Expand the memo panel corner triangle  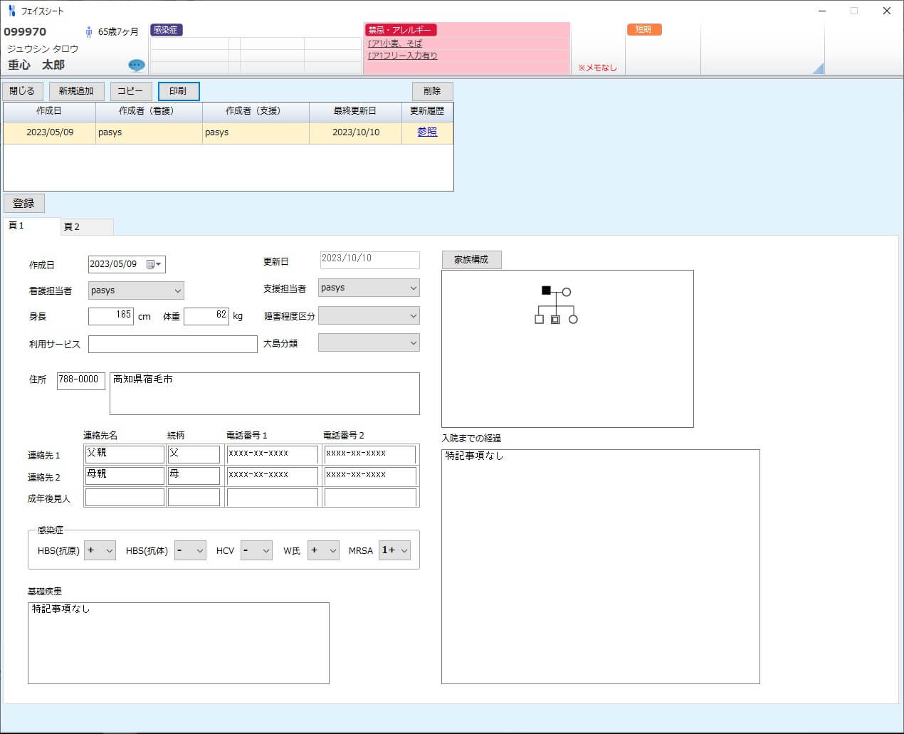(820, 69)
